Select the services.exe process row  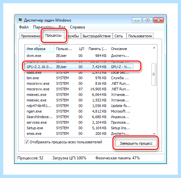click(x=79, y=122)
